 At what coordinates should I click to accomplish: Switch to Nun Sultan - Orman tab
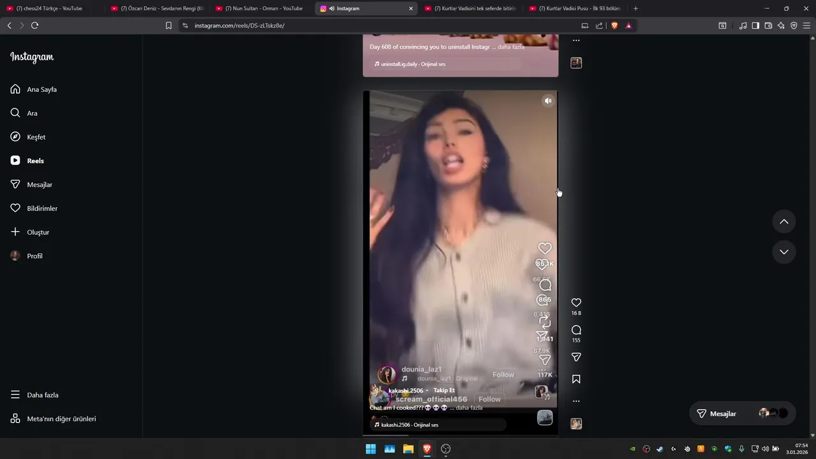262,8
